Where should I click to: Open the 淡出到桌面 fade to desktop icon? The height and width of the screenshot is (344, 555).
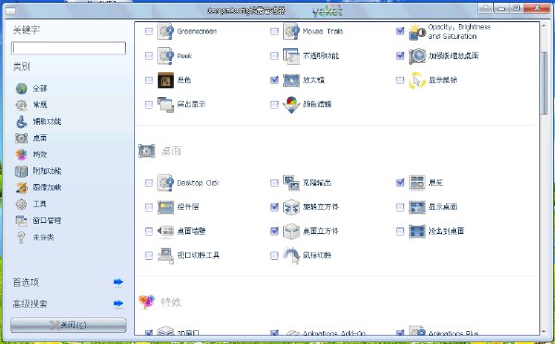click(x=417, y=231)
